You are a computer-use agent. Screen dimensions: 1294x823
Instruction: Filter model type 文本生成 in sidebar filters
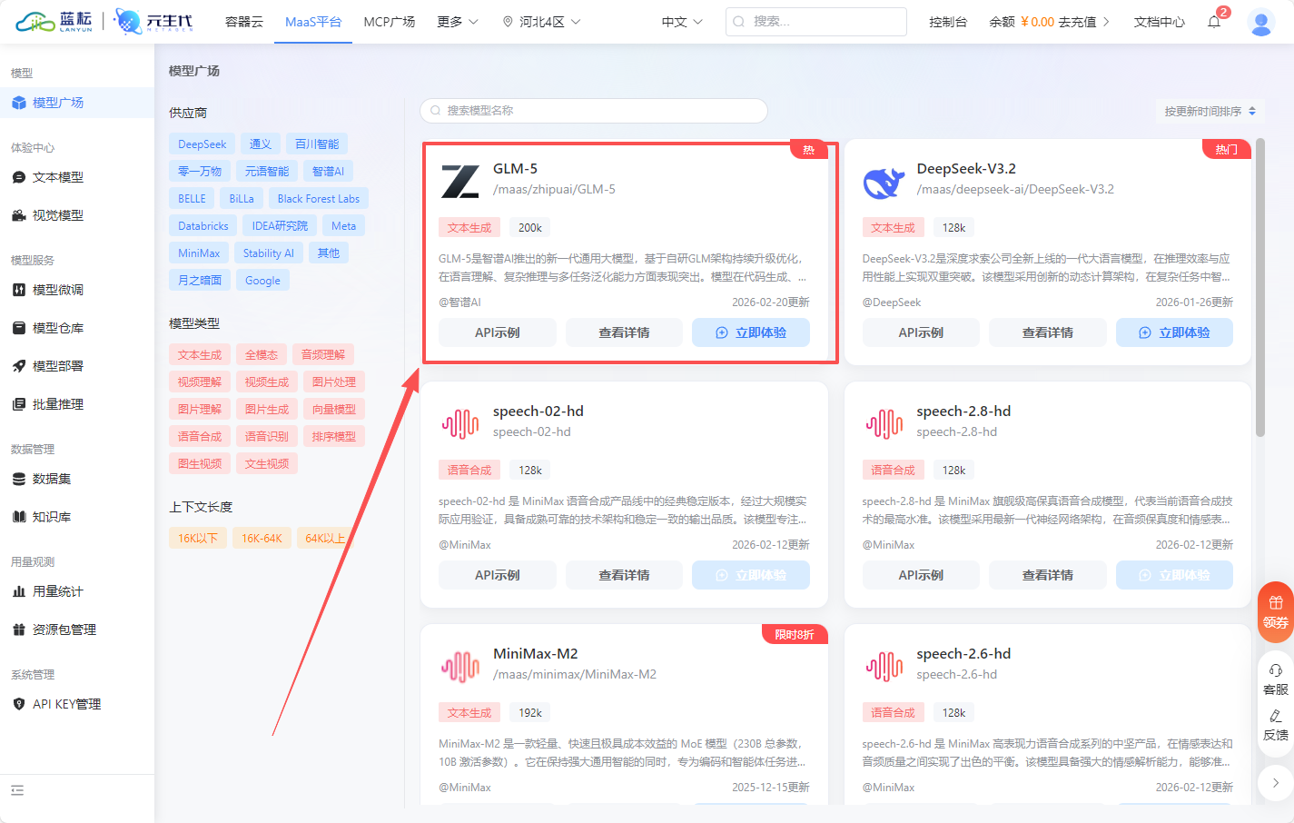coord(200,354)
